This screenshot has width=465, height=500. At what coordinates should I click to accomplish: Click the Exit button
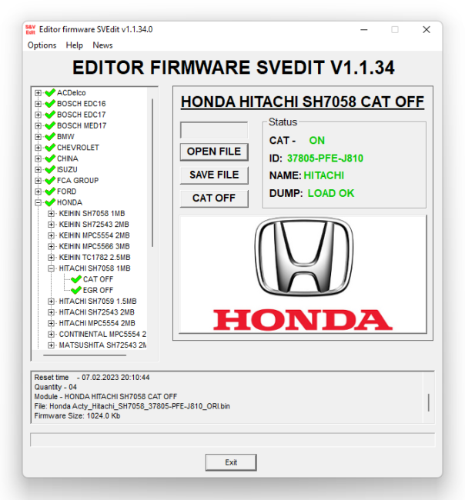coord(231,462)
